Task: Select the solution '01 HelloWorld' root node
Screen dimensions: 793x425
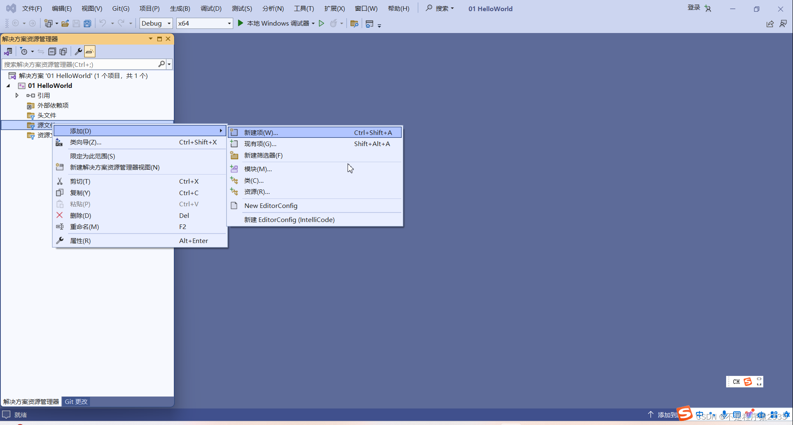Action: coord(83,76)
